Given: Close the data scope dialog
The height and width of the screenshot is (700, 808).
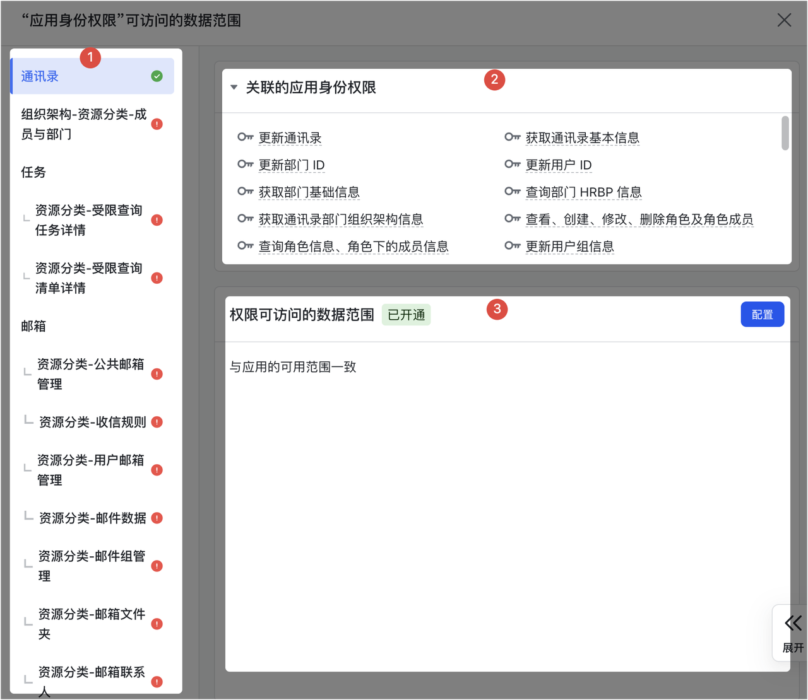Looking at the screenshot, I should coord(784,20).
